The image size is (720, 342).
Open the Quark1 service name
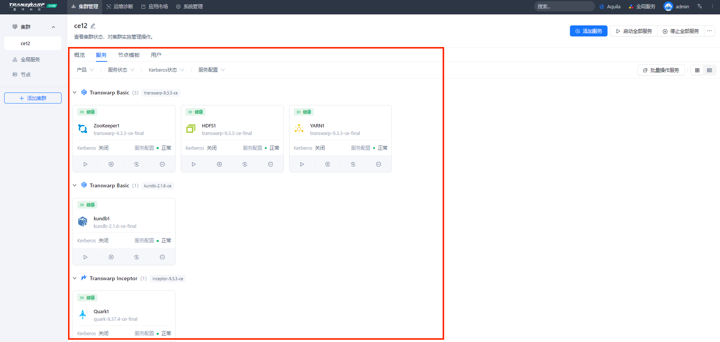101,311
